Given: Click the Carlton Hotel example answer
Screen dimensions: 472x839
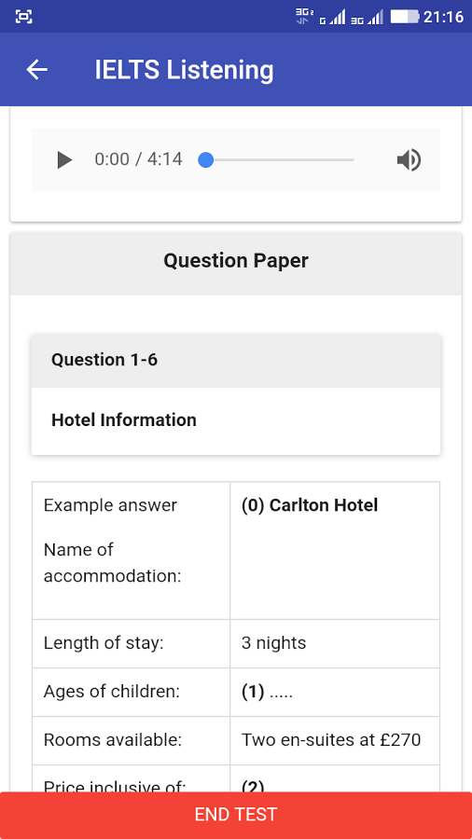Looking at the screenshot, I should click(310, 505).
